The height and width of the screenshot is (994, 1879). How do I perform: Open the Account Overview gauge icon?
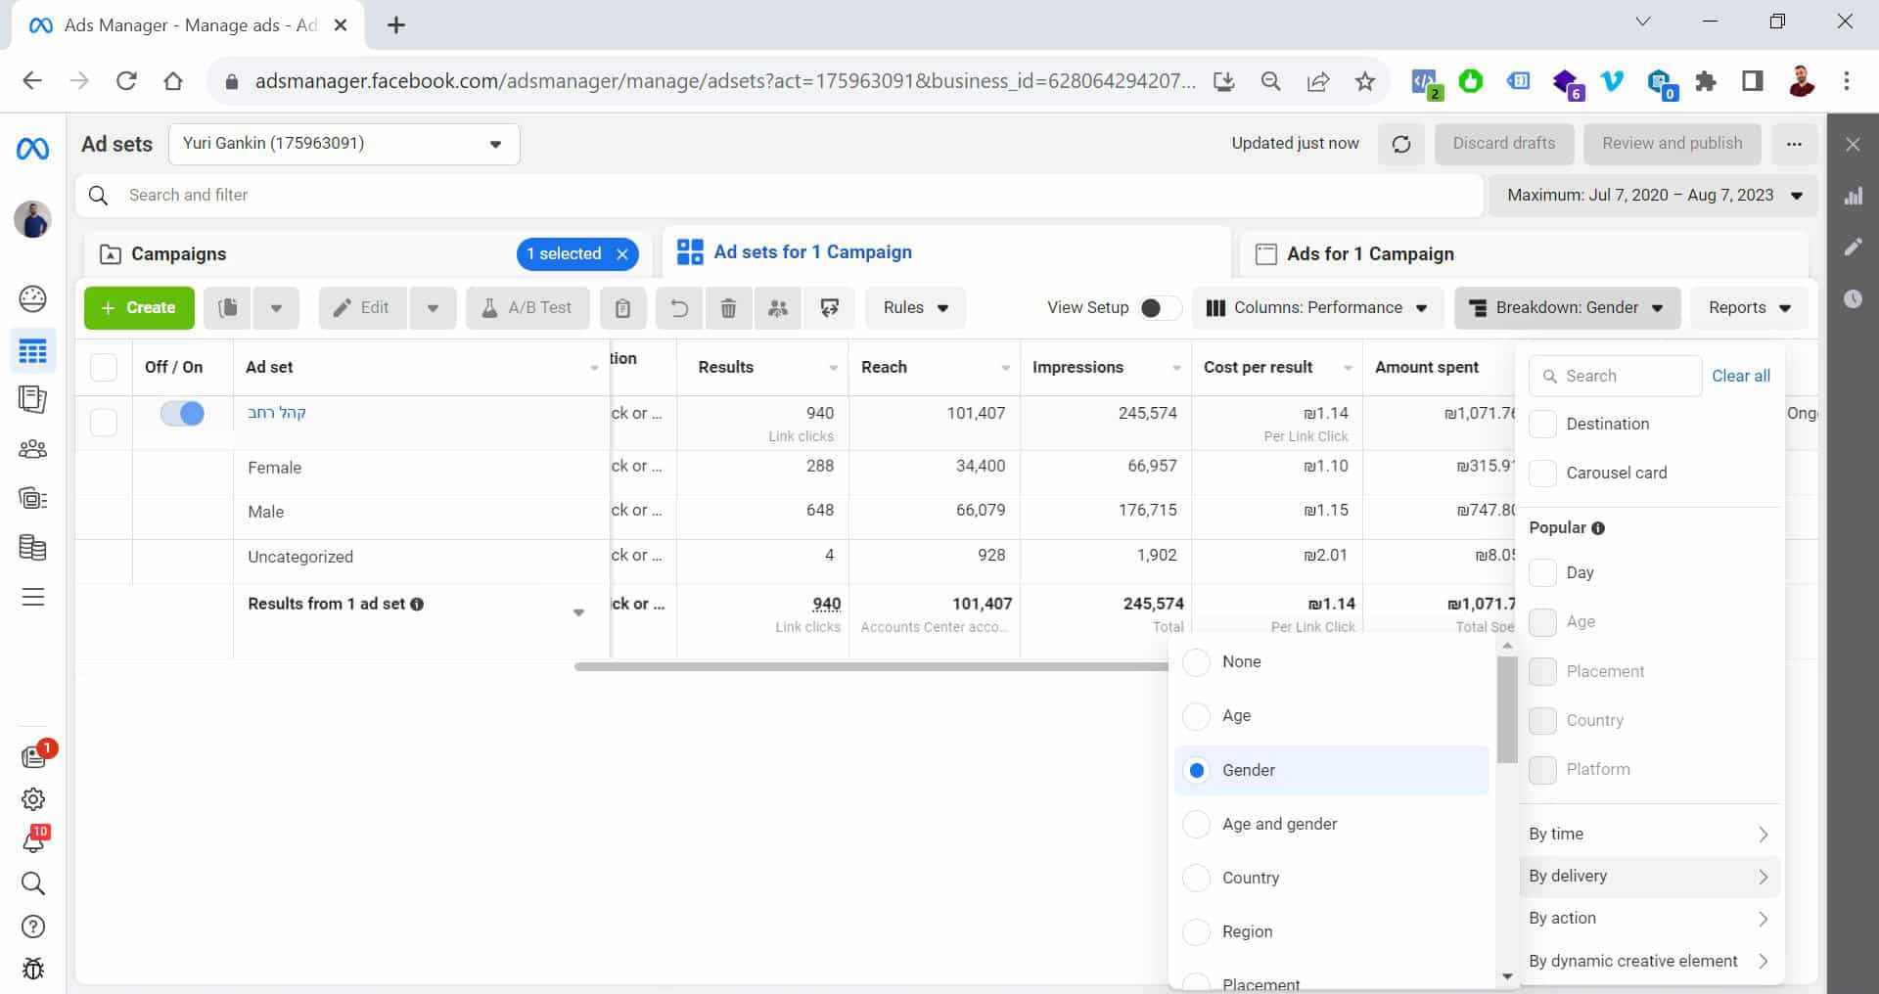pyautogui.click(x=32, y=298)
